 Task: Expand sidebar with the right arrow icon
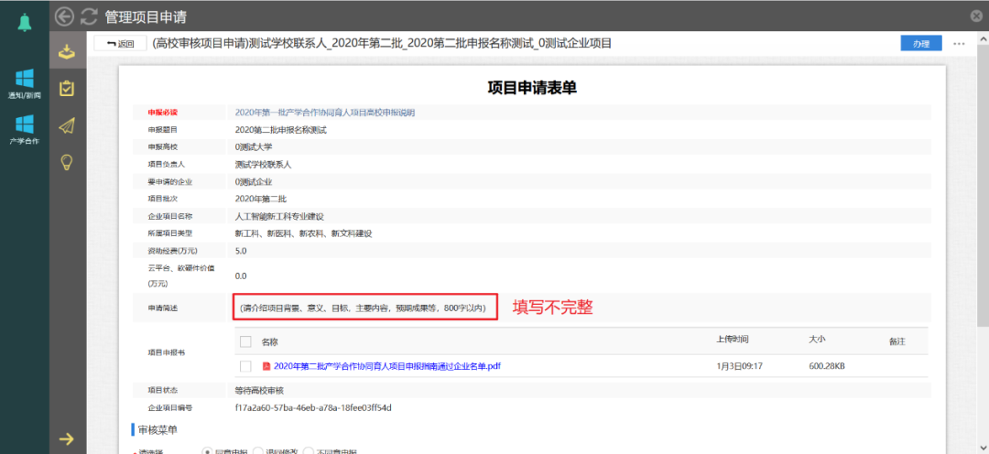click(67, 439)
